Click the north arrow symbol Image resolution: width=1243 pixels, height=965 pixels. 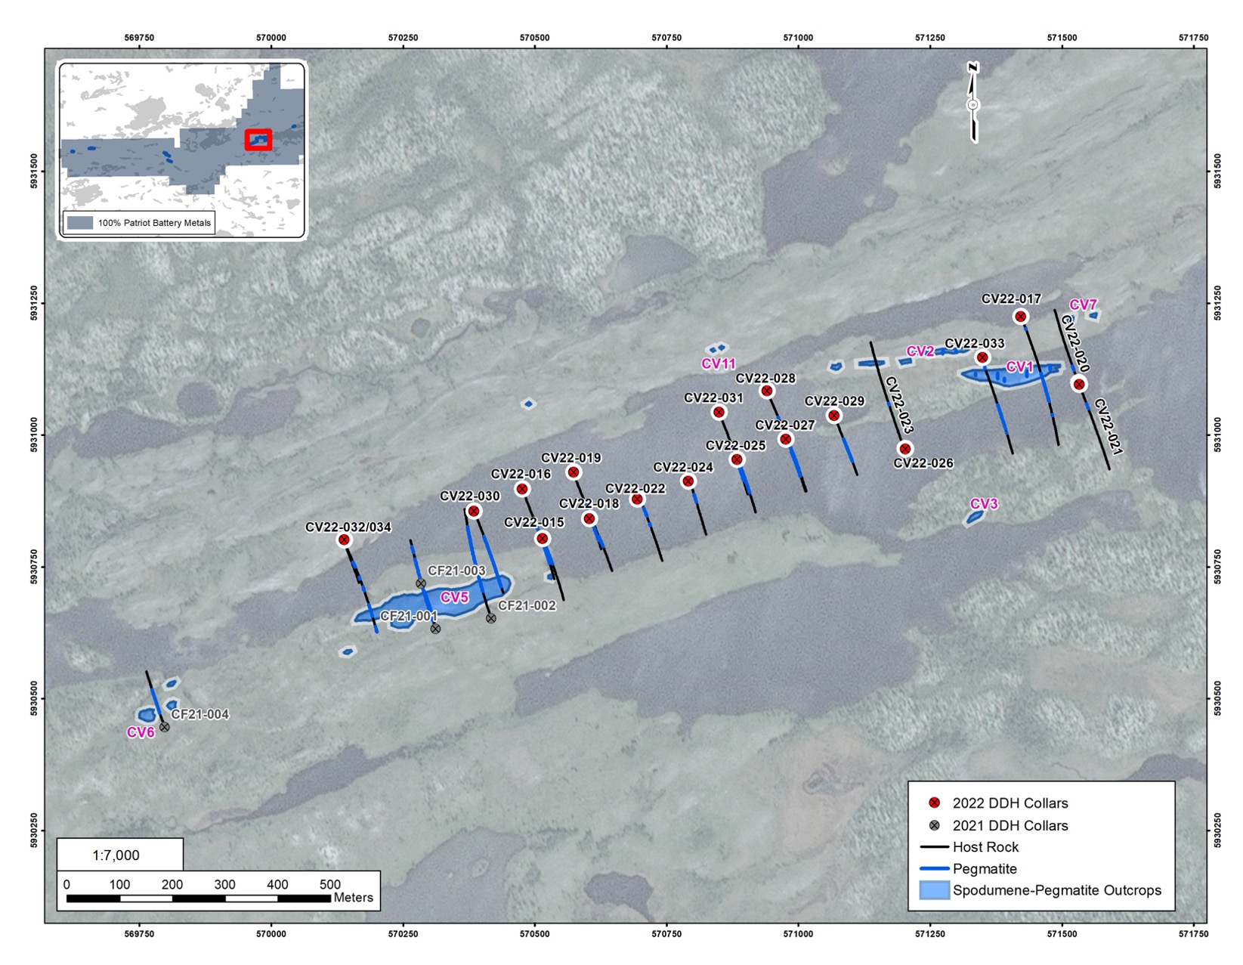973,104
